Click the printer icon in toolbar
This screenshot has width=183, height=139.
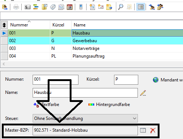(x=16, y=7)
